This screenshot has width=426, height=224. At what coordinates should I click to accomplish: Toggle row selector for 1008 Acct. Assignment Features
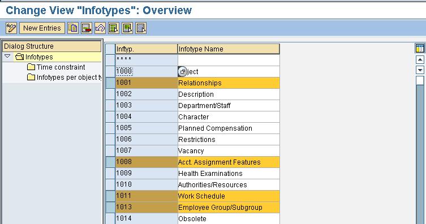(110, 162)
